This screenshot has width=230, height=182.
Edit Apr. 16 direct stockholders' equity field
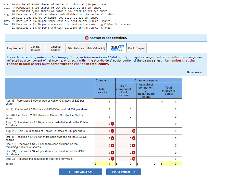tap(149, 102)
